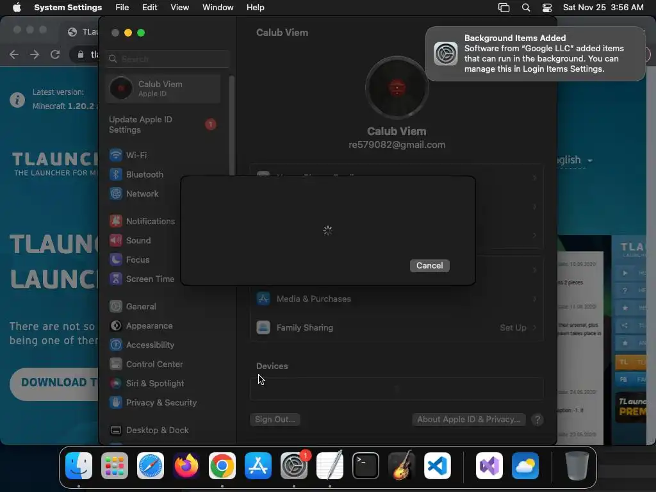
Task: Open the View menu
Action: [179, 8]
